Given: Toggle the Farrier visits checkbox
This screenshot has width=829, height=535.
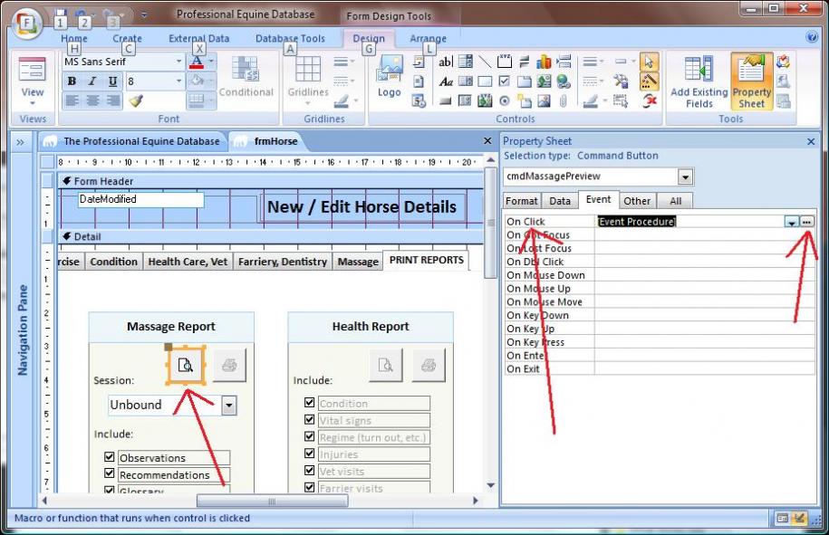Looking at the screenshot, I should click(310, 487).
